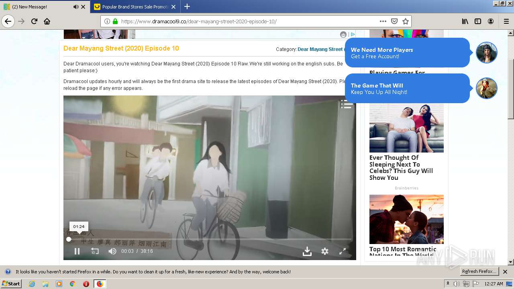The height and width of the screenshot is (289, 514).
Task: Click the taskbar clock 12:27 AM
Action: [x=494, y=284]
